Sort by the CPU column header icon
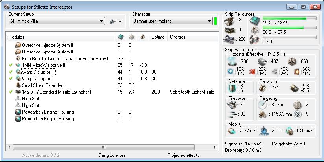The image size is (324, 162). (121, 37)
